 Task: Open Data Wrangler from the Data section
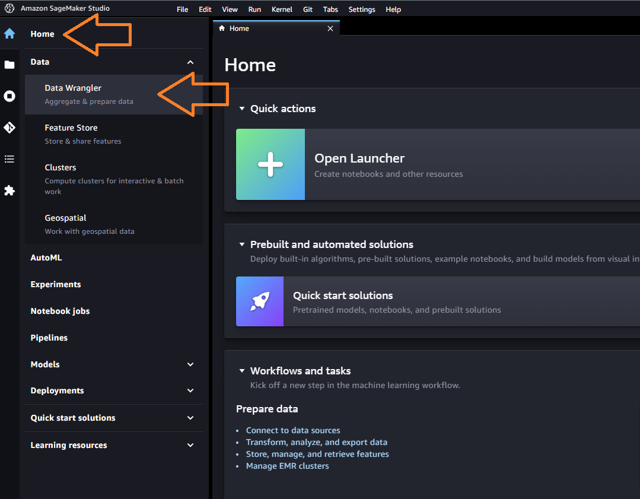[114, 94]
